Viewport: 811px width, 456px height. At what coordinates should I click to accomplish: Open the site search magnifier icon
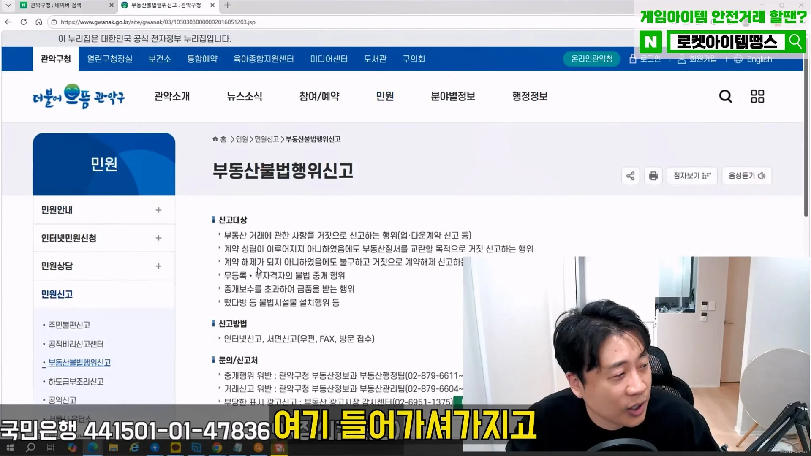[725, 97]
